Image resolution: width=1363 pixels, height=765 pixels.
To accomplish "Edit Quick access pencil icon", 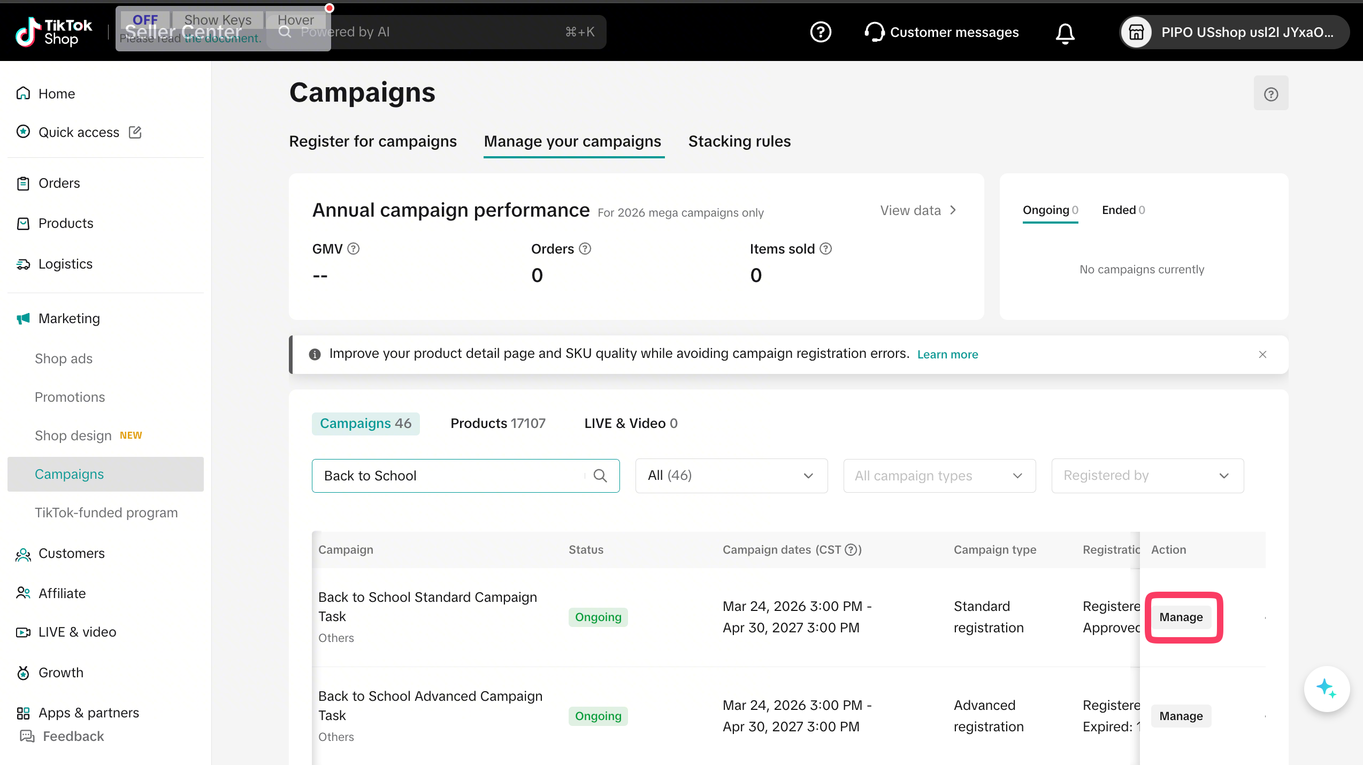I will 135,132.
